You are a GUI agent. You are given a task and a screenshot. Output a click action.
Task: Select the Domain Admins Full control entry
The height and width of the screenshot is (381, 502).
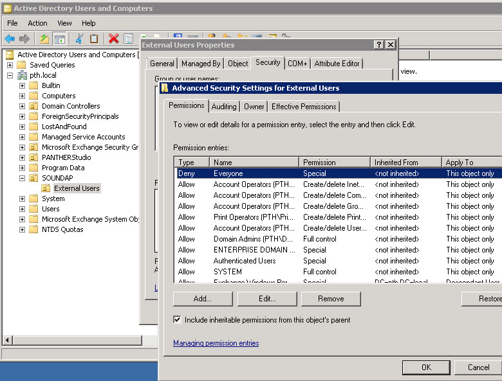[x=339, y=239]
